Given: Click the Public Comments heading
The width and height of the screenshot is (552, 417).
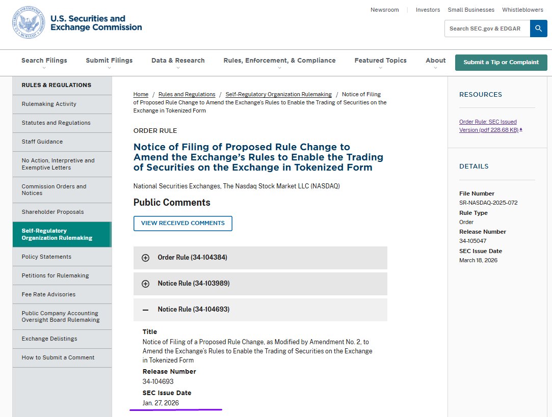Looking at the screenshot, I should point(172,203).
